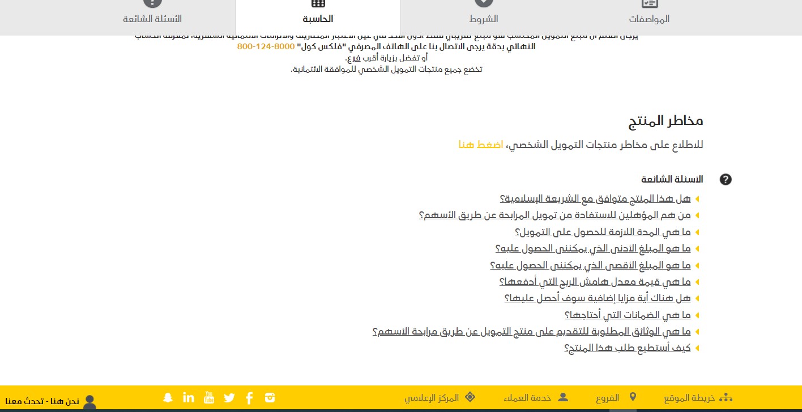This screenshot has width=802, height=412.
Task: Switch to الشروط tab
Action: [x=484, y=19]
